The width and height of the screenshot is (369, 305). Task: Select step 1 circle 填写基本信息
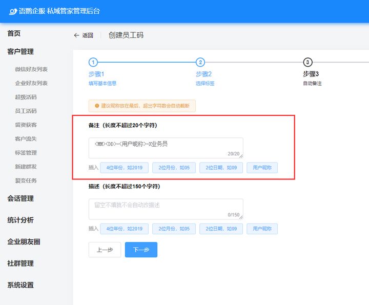tap(93, 62)
